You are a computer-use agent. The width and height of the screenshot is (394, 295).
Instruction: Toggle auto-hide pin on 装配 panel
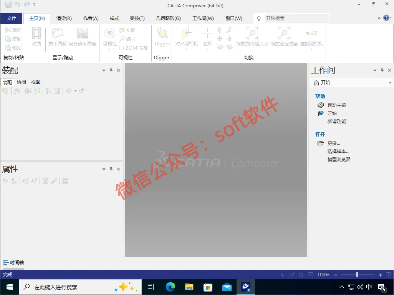pyautogui.click(x=111, y=70)
